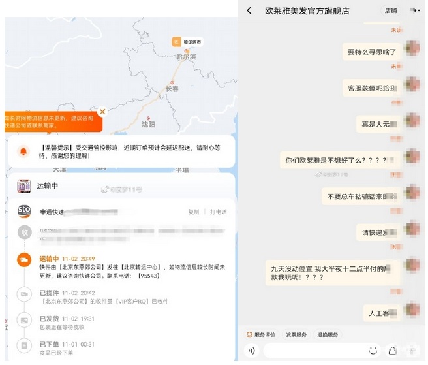The width and height of the screenshot is (428, 365).
Task: Tap the 沈阳 city label on map
Action: click(x=148, y=124)
